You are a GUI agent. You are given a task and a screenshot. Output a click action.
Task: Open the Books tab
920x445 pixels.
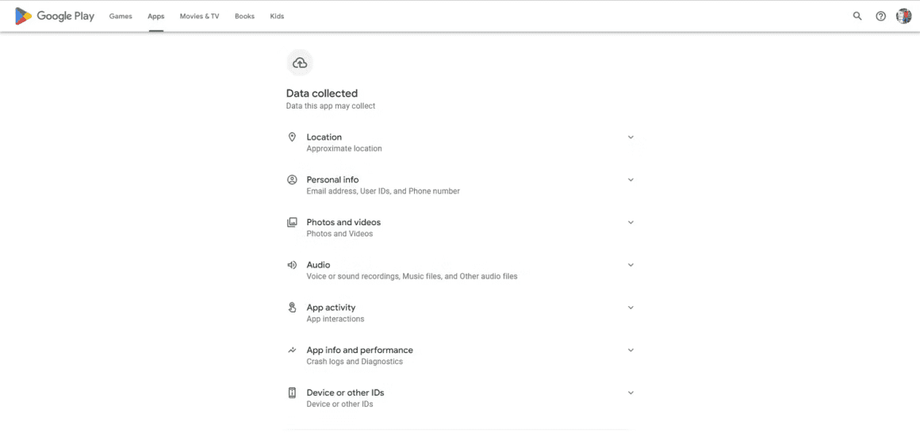pos(244,17)
